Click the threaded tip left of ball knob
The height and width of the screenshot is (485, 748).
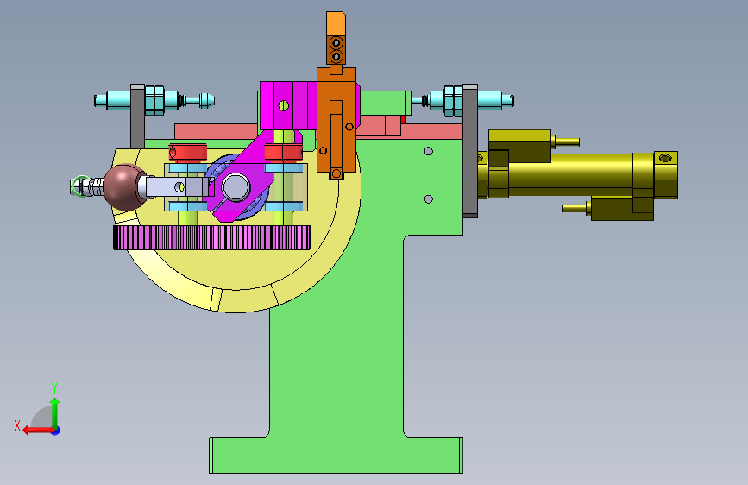(x=87, y=186)
